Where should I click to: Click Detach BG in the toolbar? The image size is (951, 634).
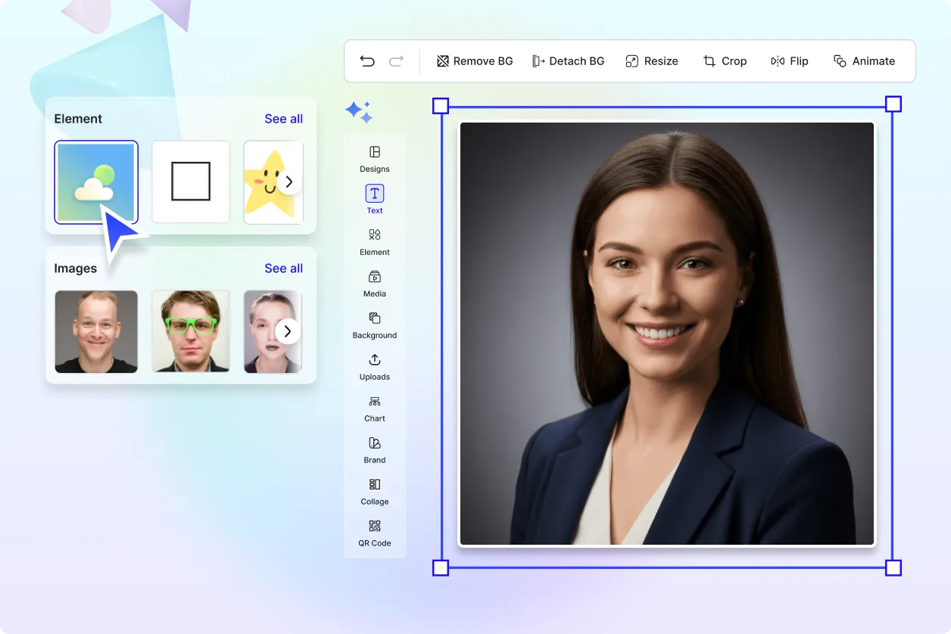(x=568, y=61)
